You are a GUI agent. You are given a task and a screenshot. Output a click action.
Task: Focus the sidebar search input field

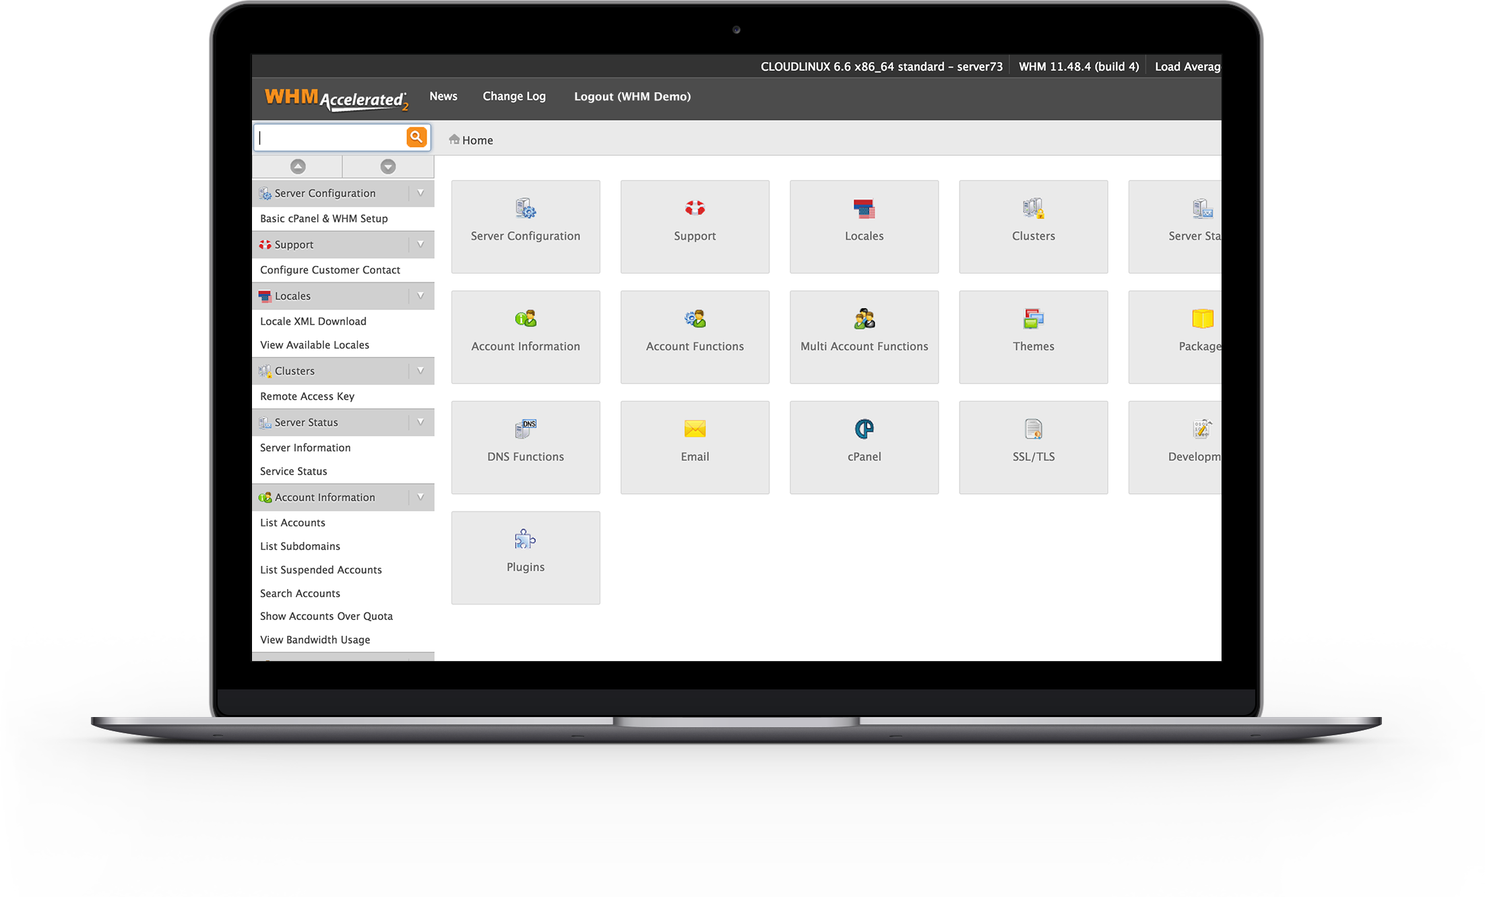coord(330,137)
